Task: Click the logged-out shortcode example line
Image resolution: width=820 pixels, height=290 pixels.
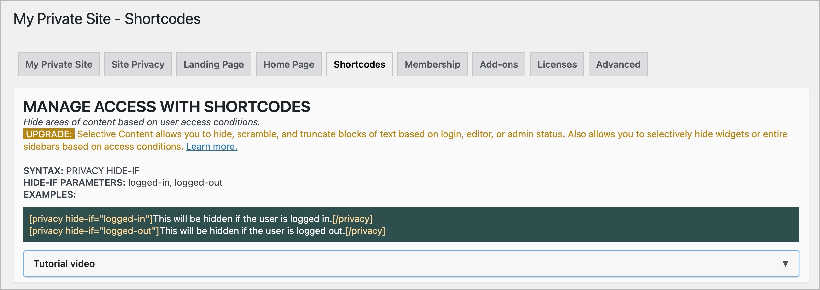Action: 207,231
